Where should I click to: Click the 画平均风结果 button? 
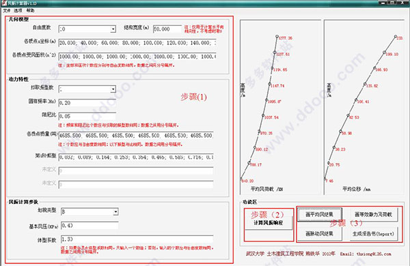(320, 215)
